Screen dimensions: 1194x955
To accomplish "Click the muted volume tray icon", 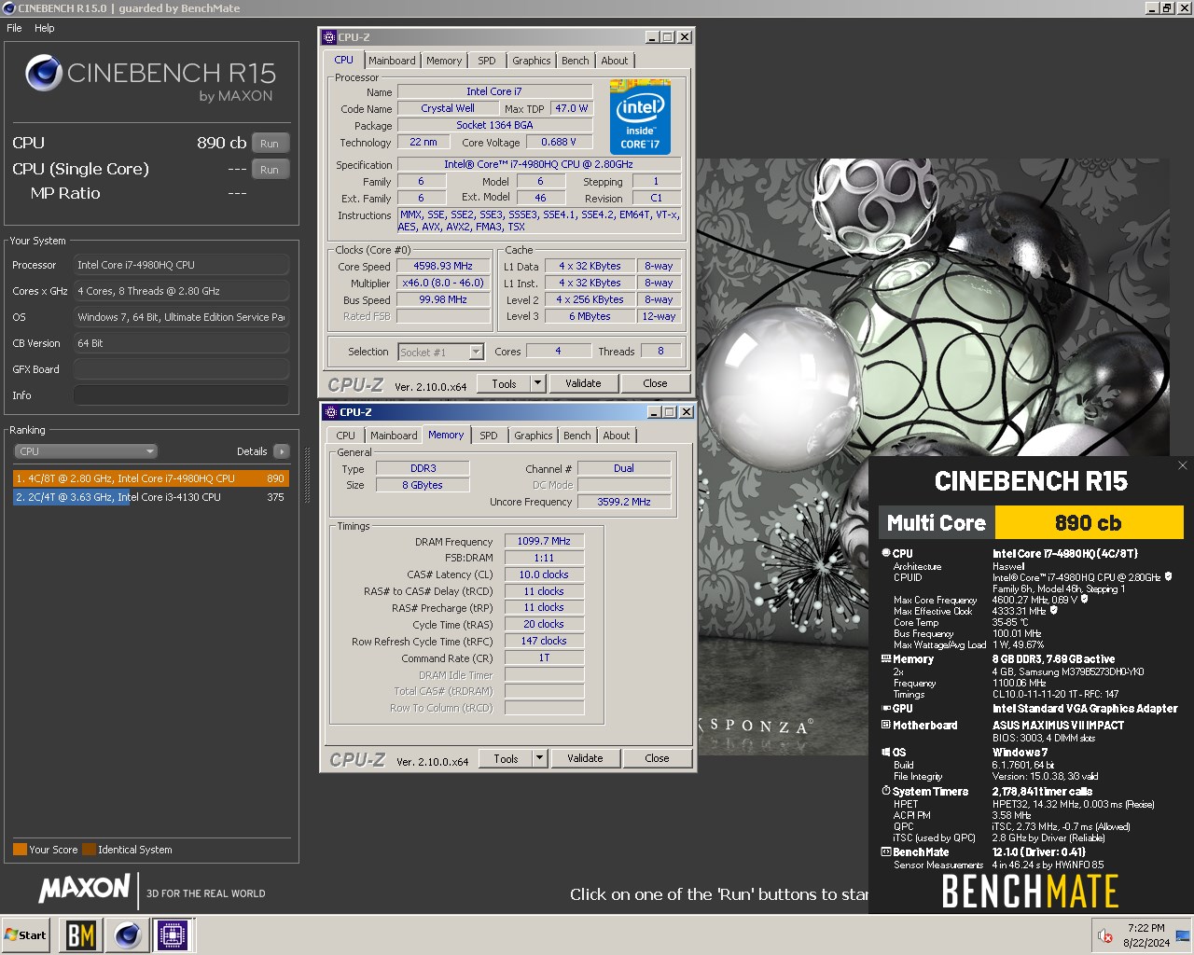I will click(x=1105, y=935).
